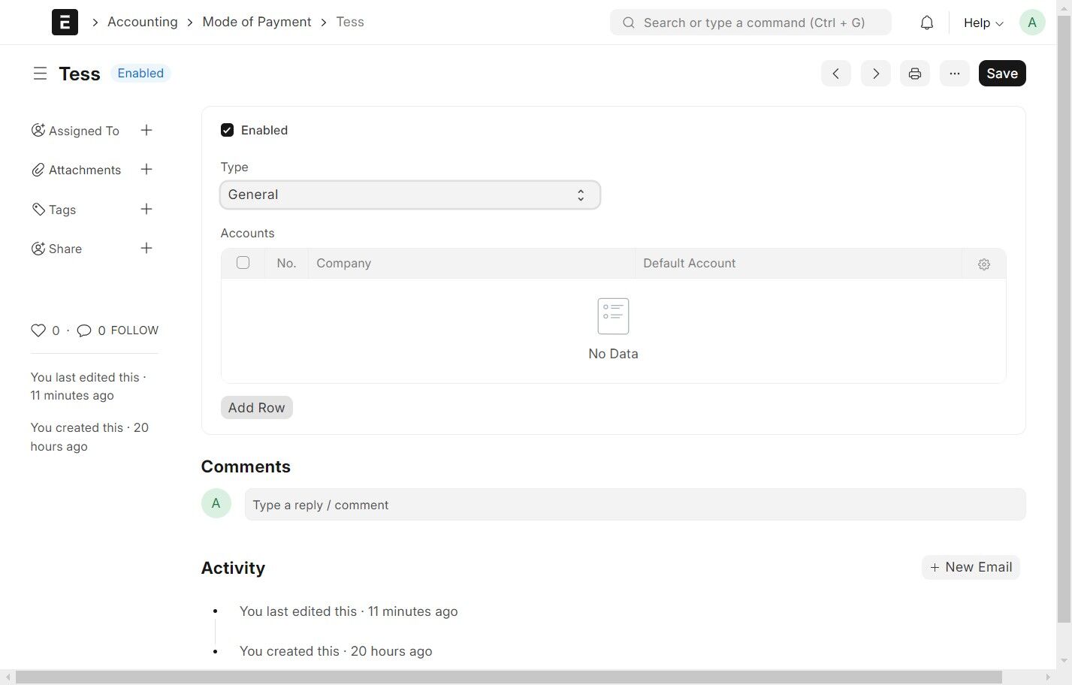Open the user avatar menu
The width and height of the screenshot is (1072, 685).
[x=1031, y=23]
